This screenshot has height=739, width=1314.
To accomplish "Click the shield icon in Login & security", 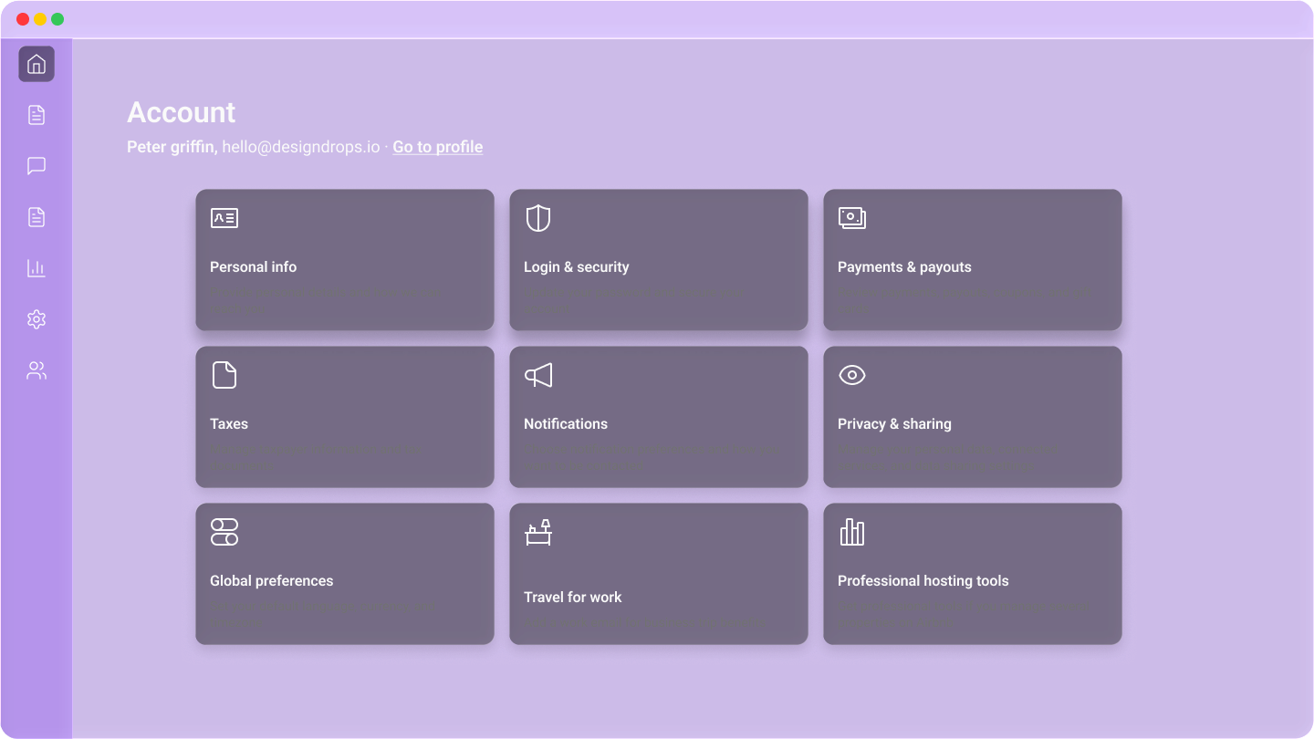I will pyautogui.click(x=538, y=218).
